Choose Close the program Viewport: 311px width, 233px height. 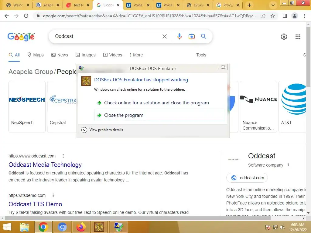click(159, 115)
